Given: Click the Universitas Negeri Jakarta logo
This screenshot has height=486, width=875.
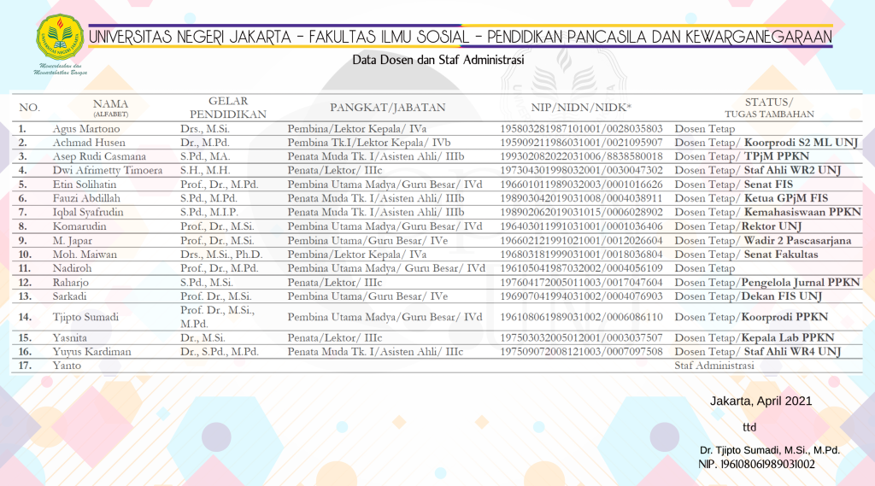Looking at the screenshot, I should point(61,38).
